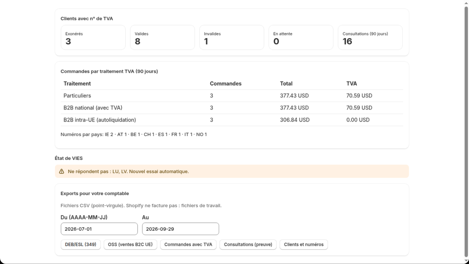Click Exports pour votre comptable heading
Viewport: 469px width, 264px height.
tap(95, 194)
